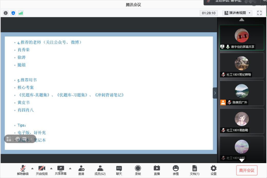Open the Invite (邀请) icon
The width and height of the screenshot is (267, 178).
81,170
